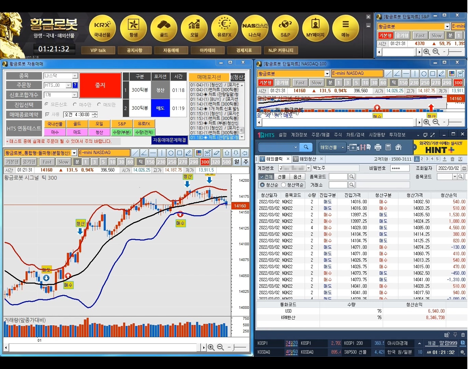This screenshot has height=369, width=468.
Task: Open the 신호조합개수 dropdown showing 1개
Action: point(75,95)
